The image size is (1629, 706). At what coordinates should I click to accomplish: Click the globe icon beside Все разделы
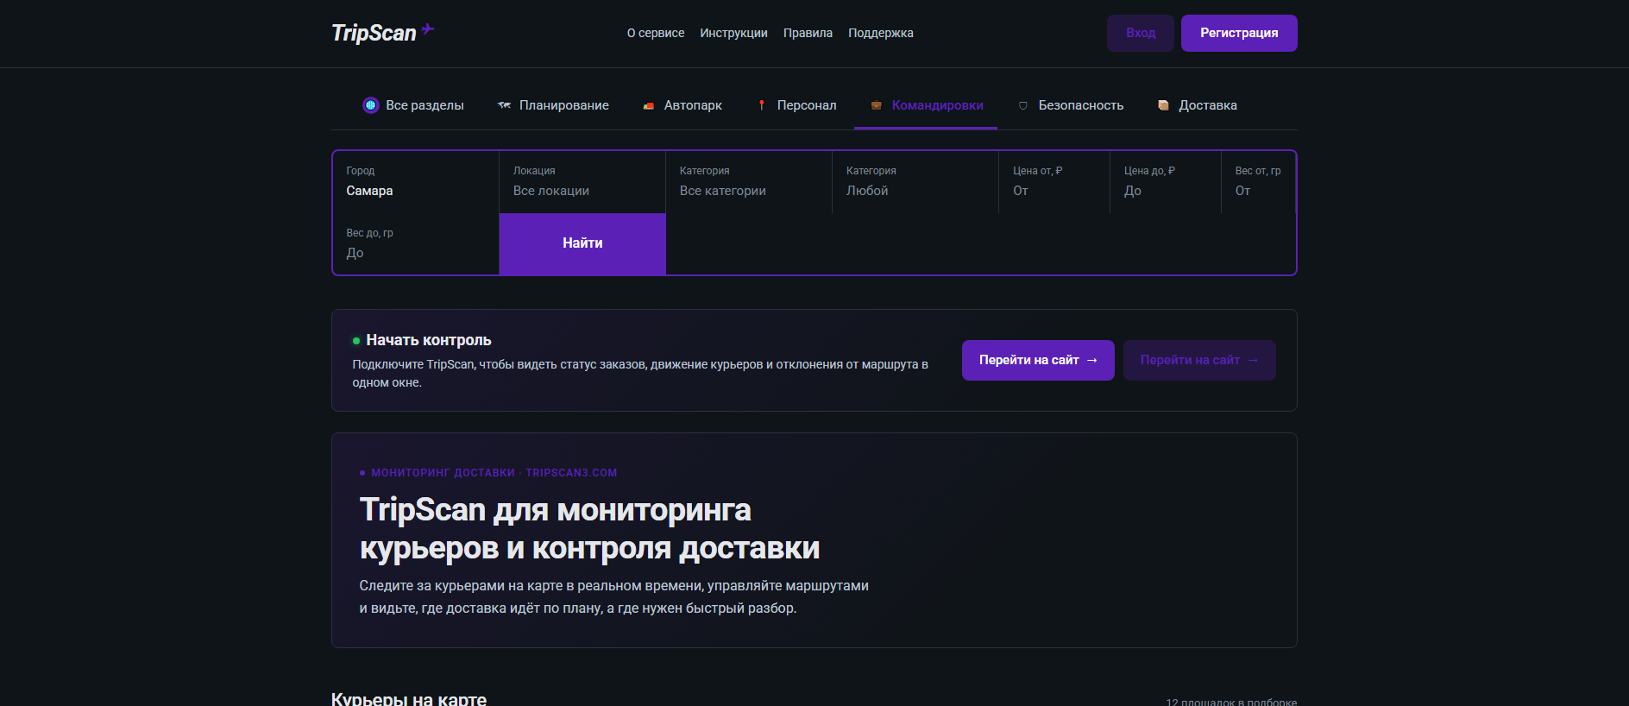(371, 105)
